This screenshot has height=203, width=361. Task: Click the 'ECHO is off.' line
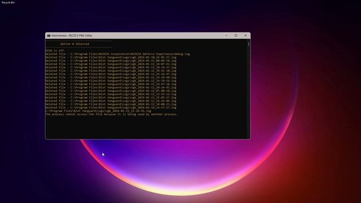pos(55,51)
